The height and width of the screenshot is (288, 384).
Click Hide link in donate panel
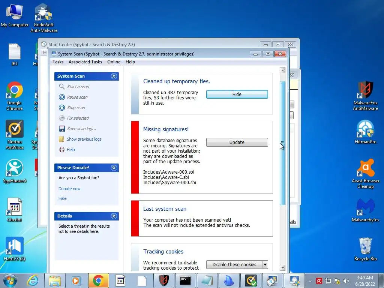pyautogui.click(x=63, y=198)
